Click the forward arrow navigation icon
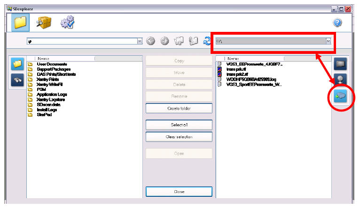 pyautogui.click(x=165, y=41)
